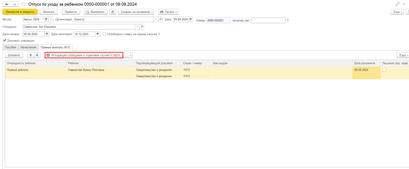Click into the печатать как input field
This screenshot has height=169, width=409.
268,20
